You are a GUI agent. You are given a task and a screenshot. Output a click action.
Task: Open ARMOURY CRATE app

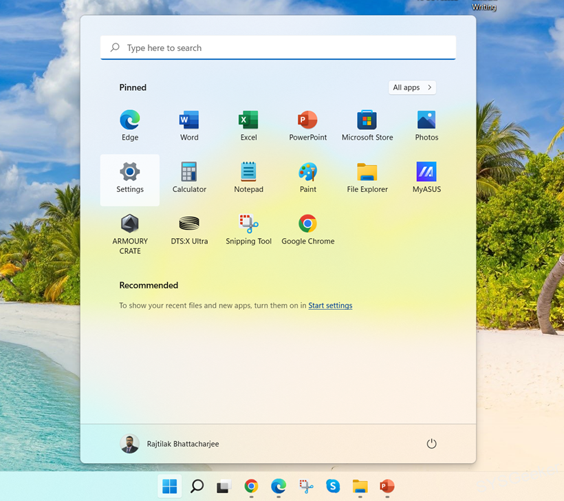click(130, 234)
